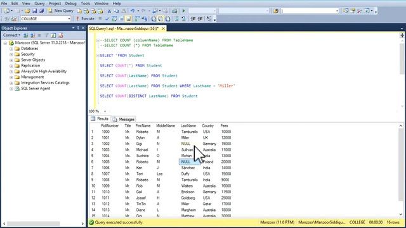Select the SQL Server Agent node
This screenshot has height=228, width=406.
(x=36, y=88)
